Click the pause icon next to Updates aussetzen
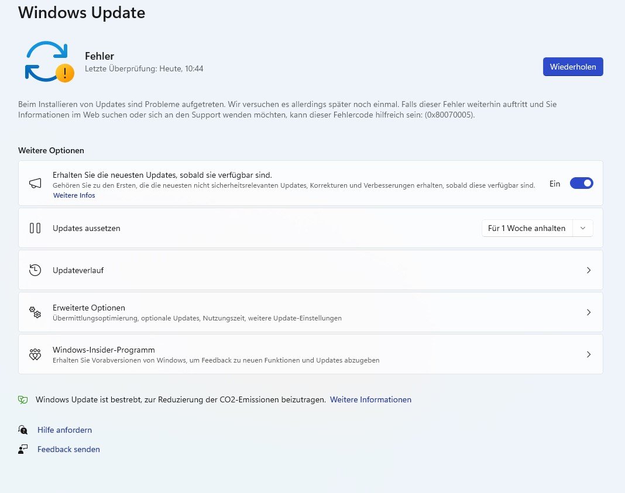625x493 pixels. (x=35, y=228)
